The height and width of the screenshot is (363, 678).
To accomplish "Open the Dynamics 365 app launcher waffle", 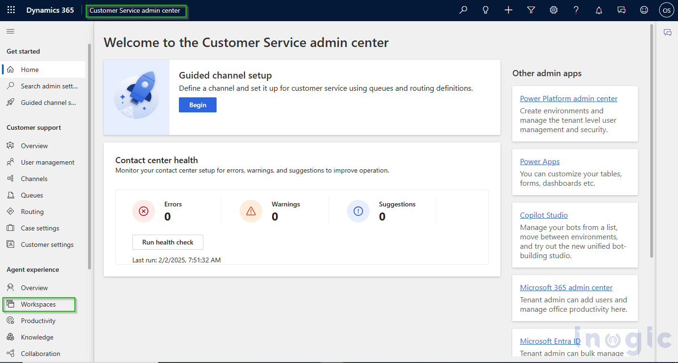I will tap(11, 10).
